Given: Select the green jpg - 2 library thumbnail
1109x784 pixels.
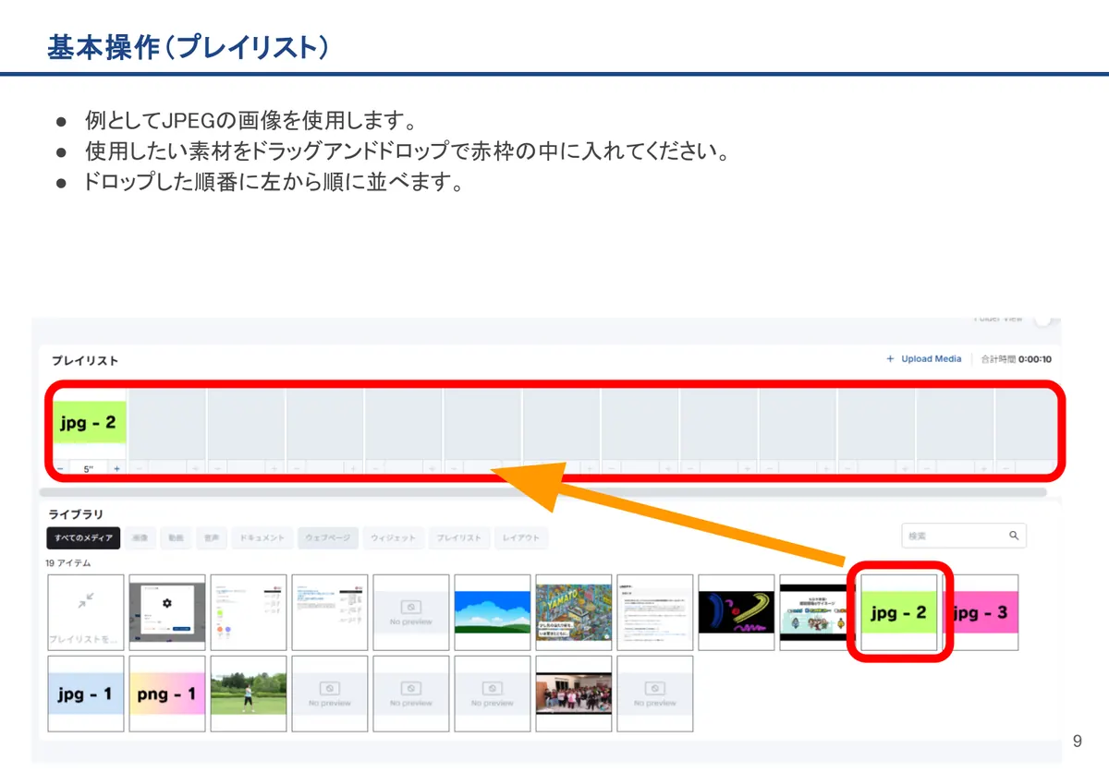Looking at the screenshot, I should tap(899, 611).
